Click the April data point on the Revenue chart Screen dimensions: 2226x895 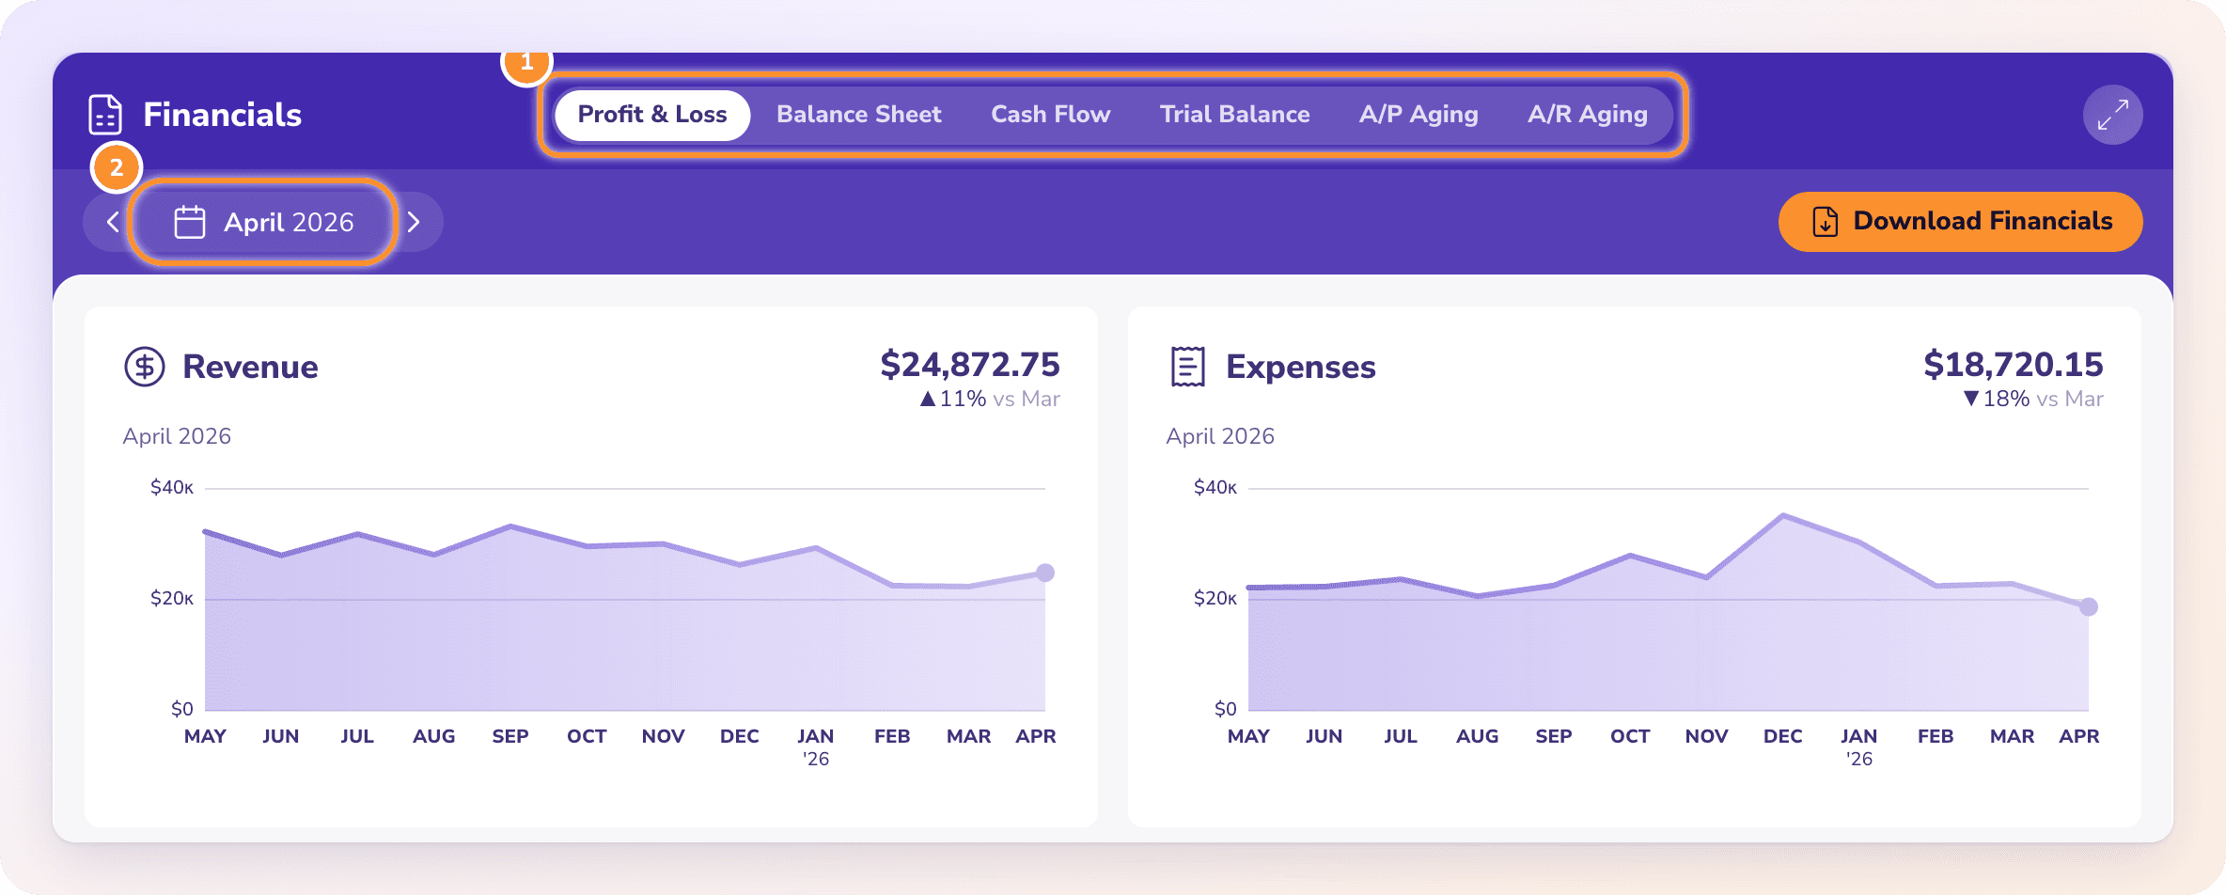[x=1045, y=573]
